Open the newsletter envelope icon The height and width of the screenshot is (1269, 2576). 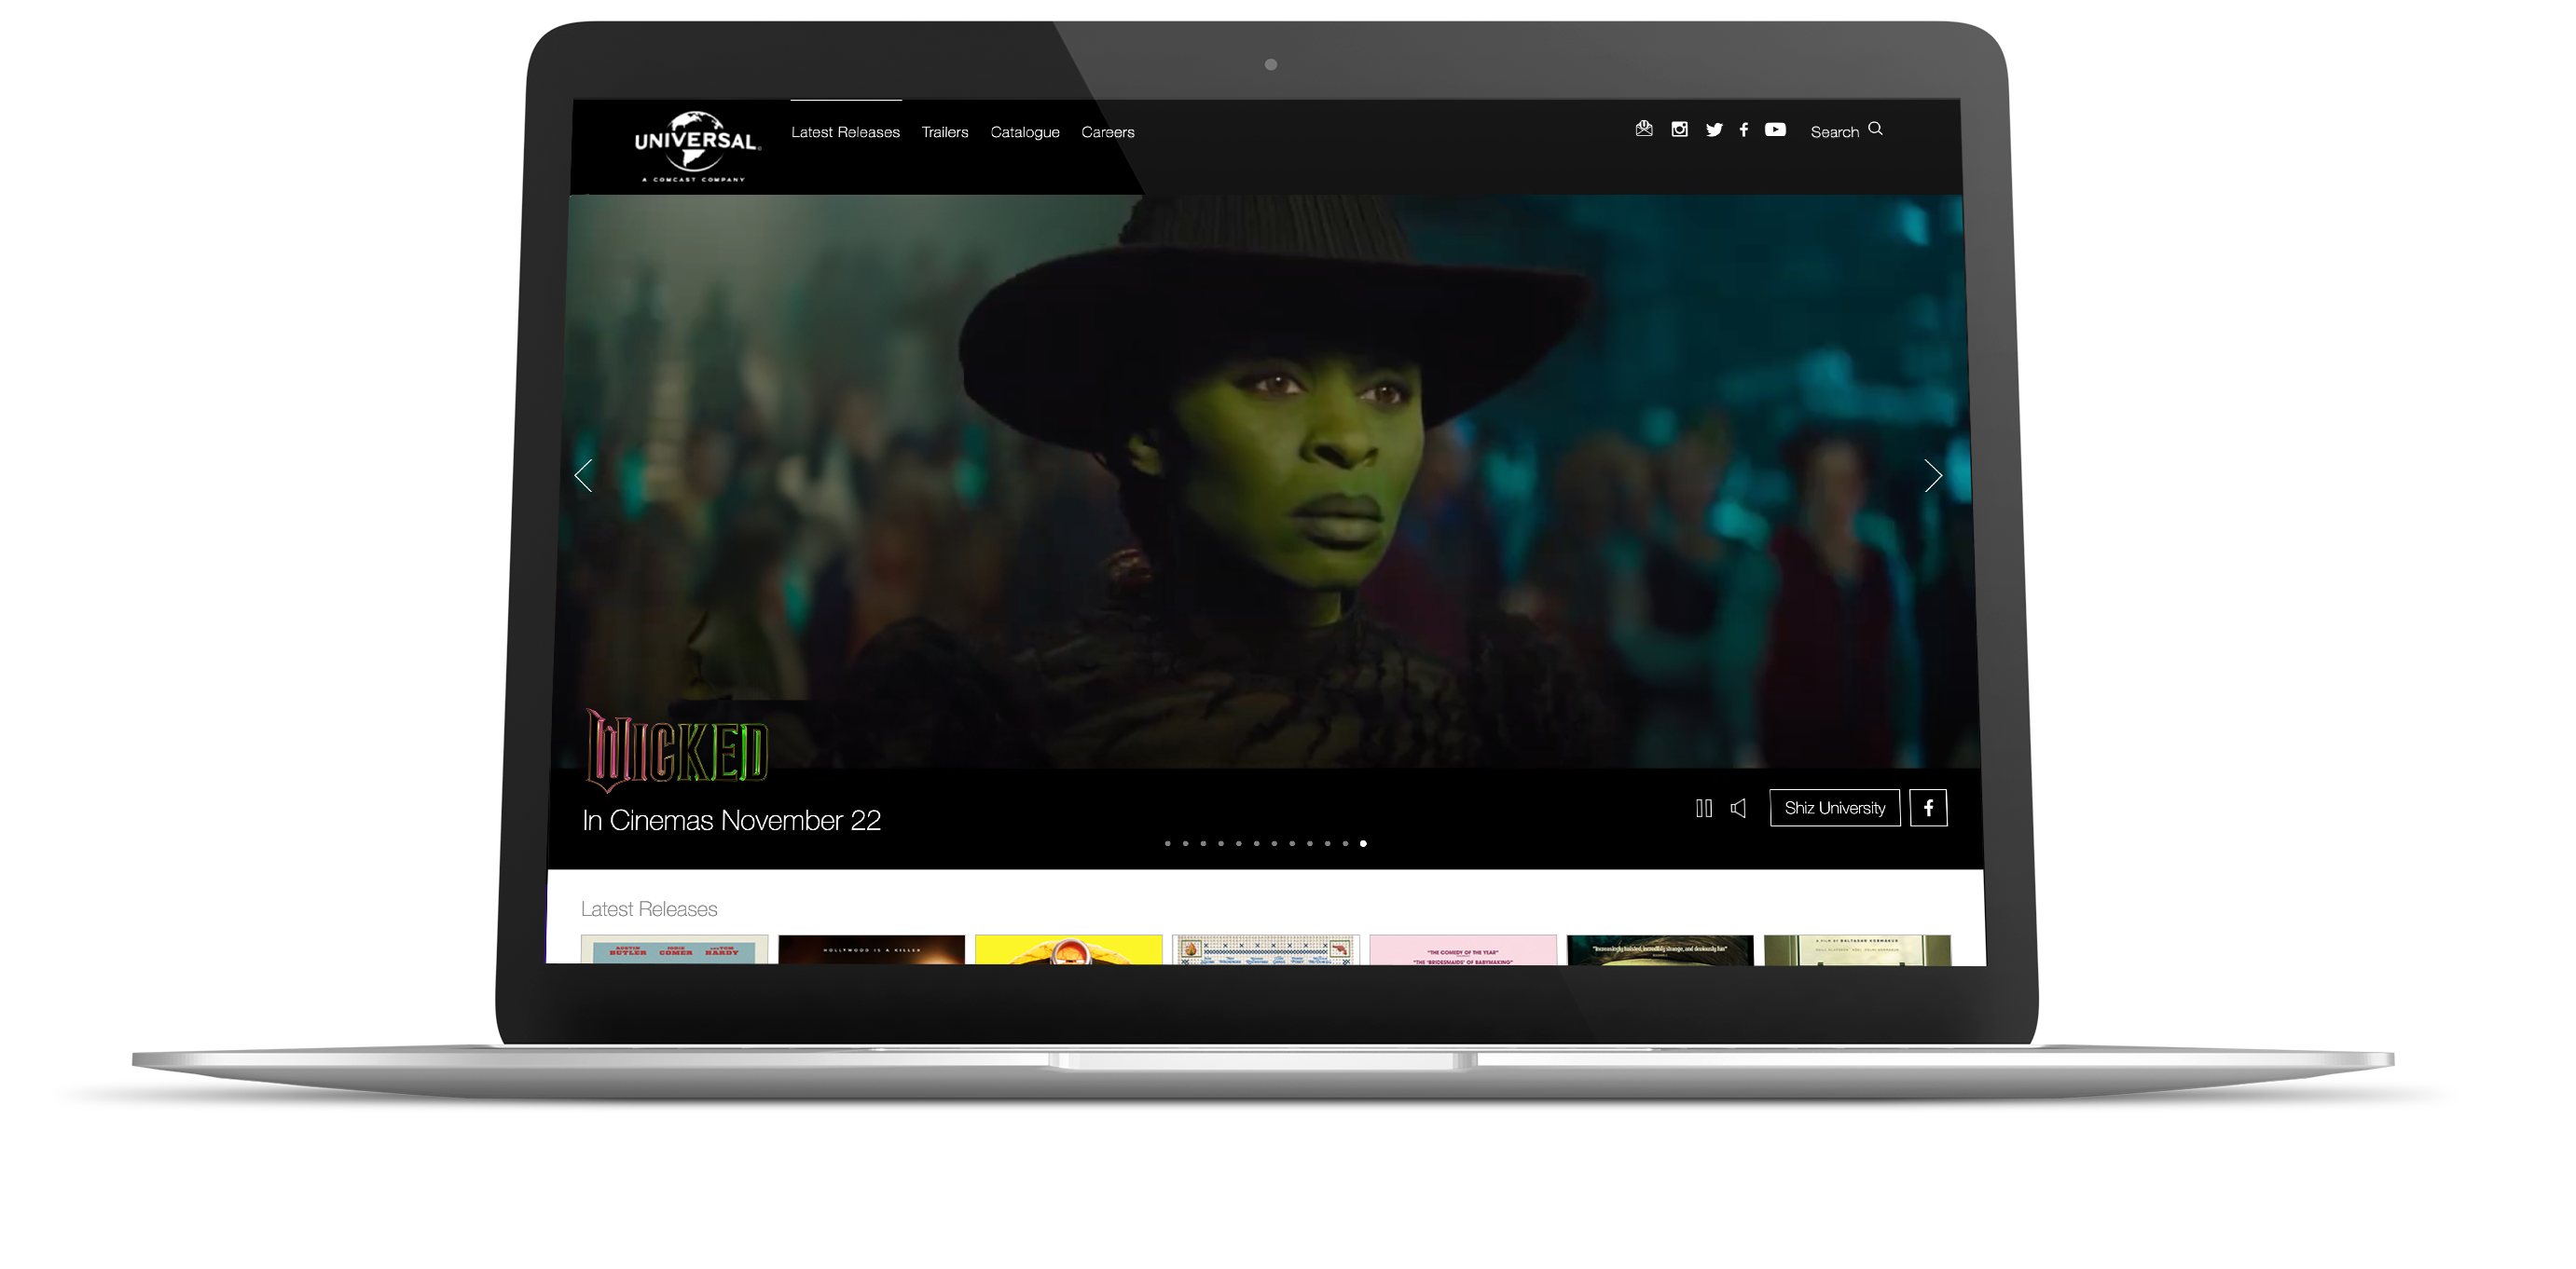click(x=1644, y=129)
